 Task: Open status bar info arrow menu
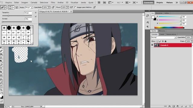point(41,106)
